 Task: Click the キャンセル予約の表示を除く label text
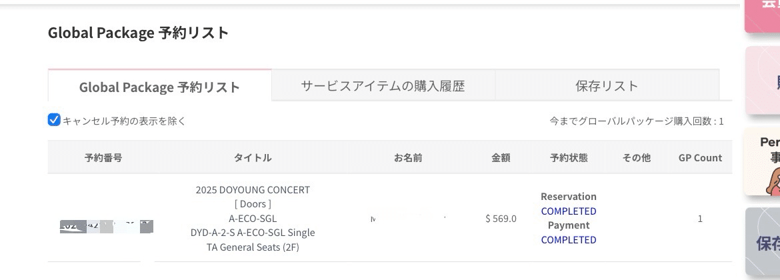tap(124, 121)
